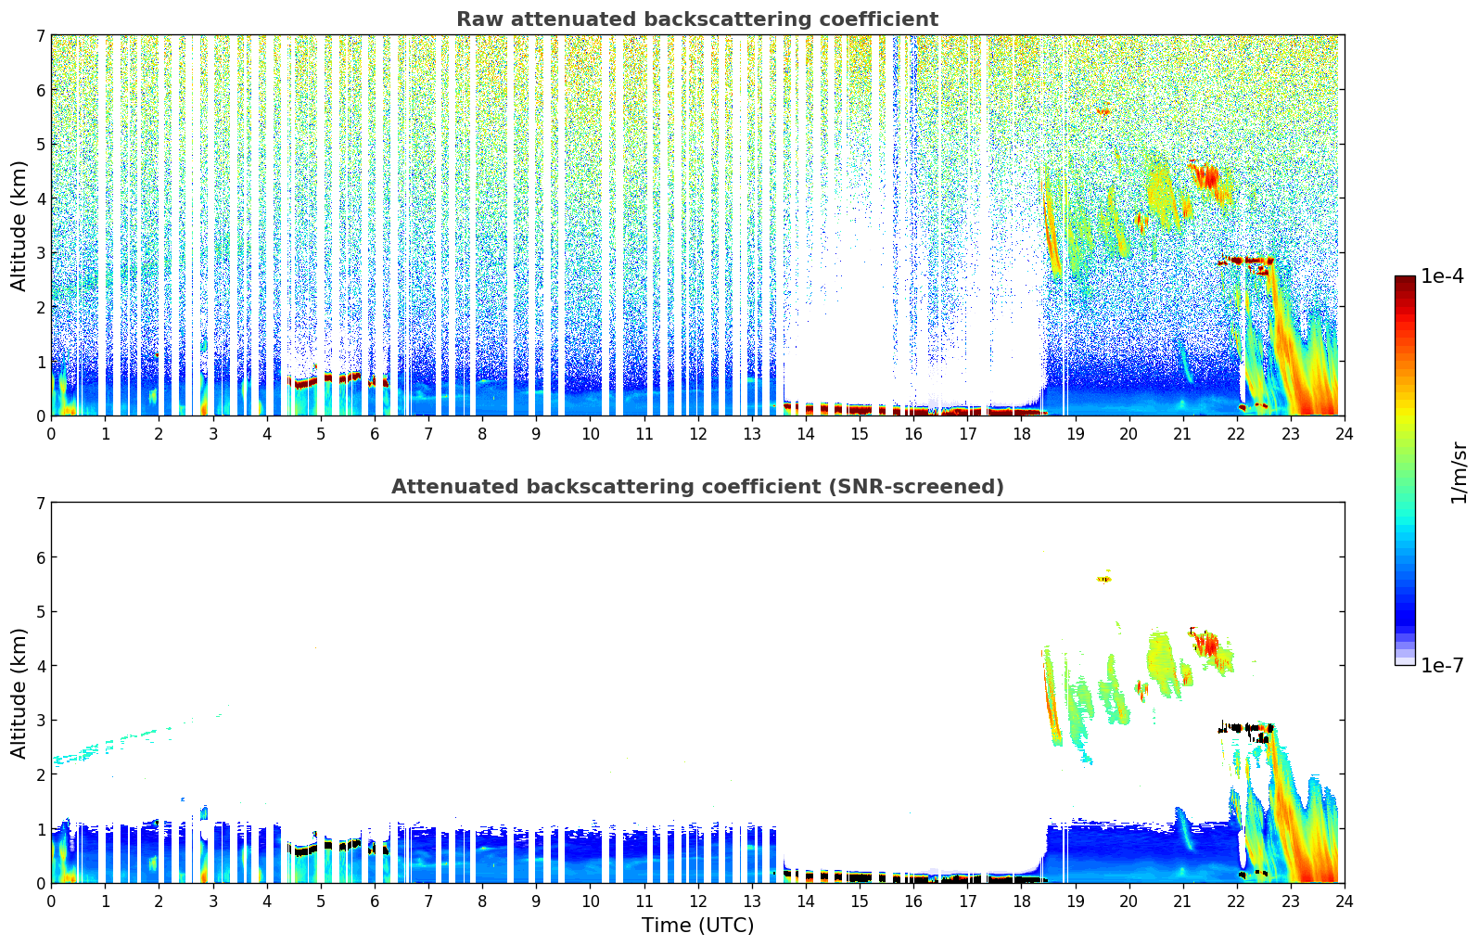Click the "Time (UTC)" axis label
The width and height of the screenshot is (1479, 946).
coord(697,926)
